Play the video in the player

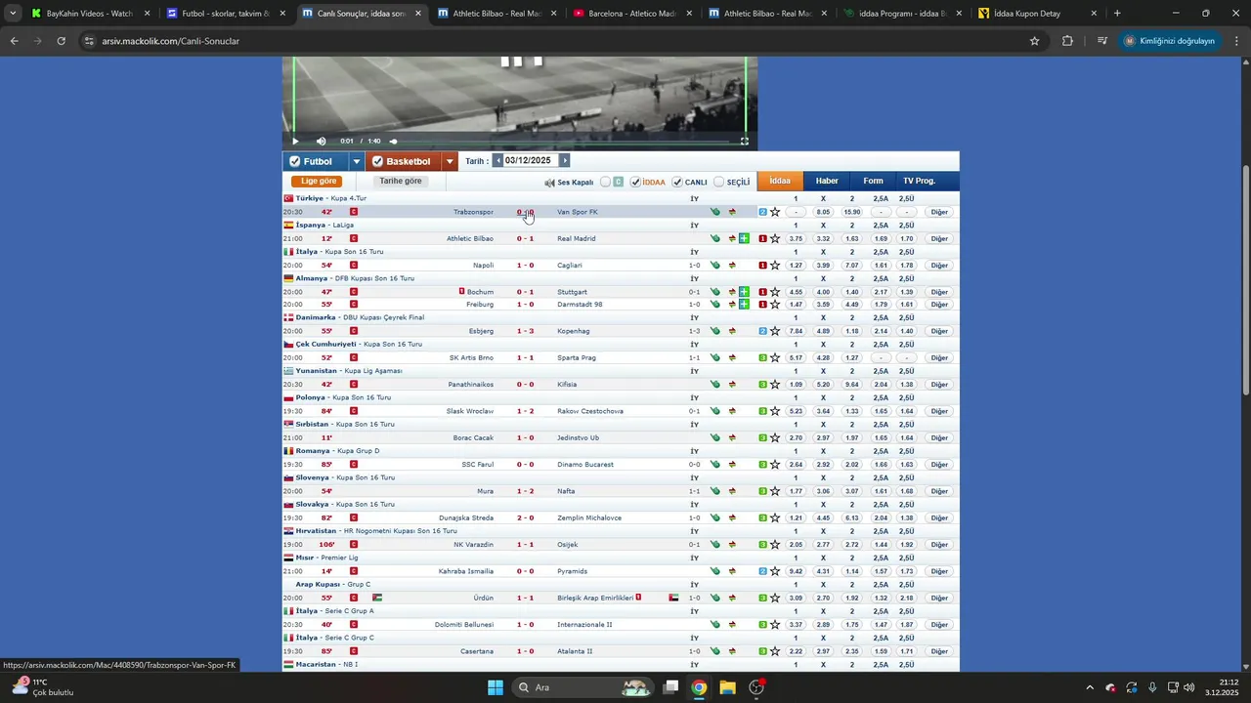click(x=295, y=141)
